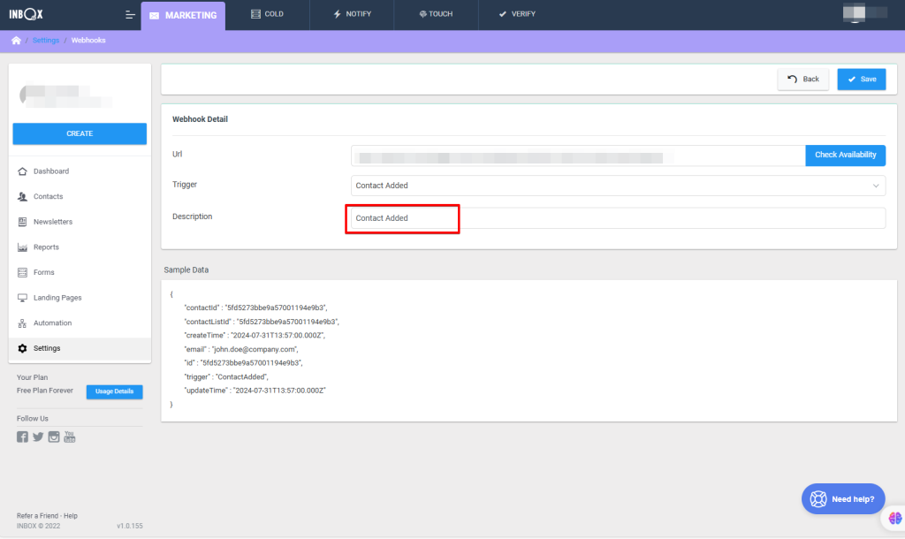Expand the Trigger dropdown
905x539 pixels.
(x=618, y=186)
